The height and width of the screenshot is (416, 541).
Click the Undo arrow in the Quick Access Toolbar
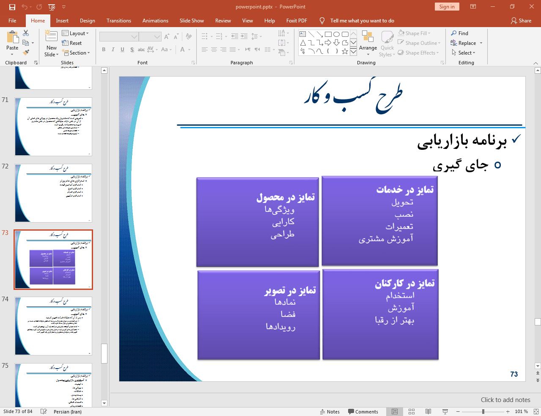click(x=25, y=7)
